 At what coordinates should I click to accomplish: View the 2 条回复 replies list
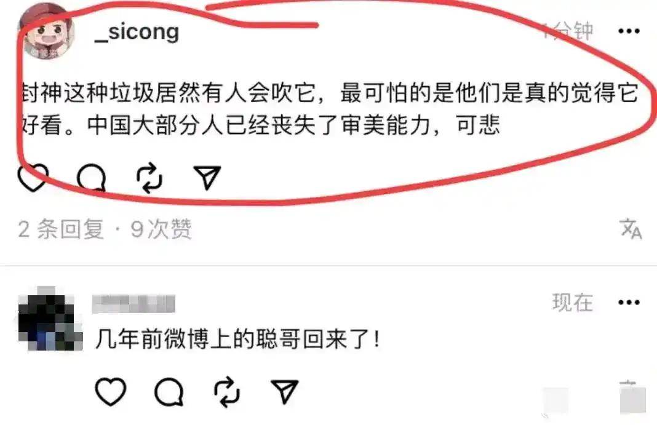pos(61,229)
